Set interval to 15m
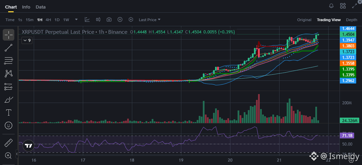362x165 pixels. [x=29, y=20]
